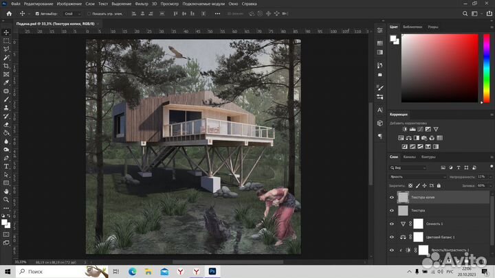Open Microsoft Edge from the taskbar
Screen dimensions: 495x278
click(132, 271)
